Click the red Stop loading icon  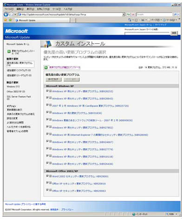pos(133,14)
